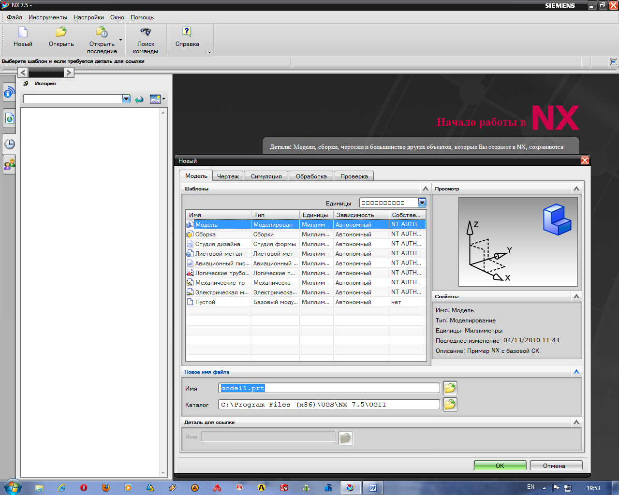Open the command finder binoculars icon
The height and width of the screenshot is (495, 619).
146,32
